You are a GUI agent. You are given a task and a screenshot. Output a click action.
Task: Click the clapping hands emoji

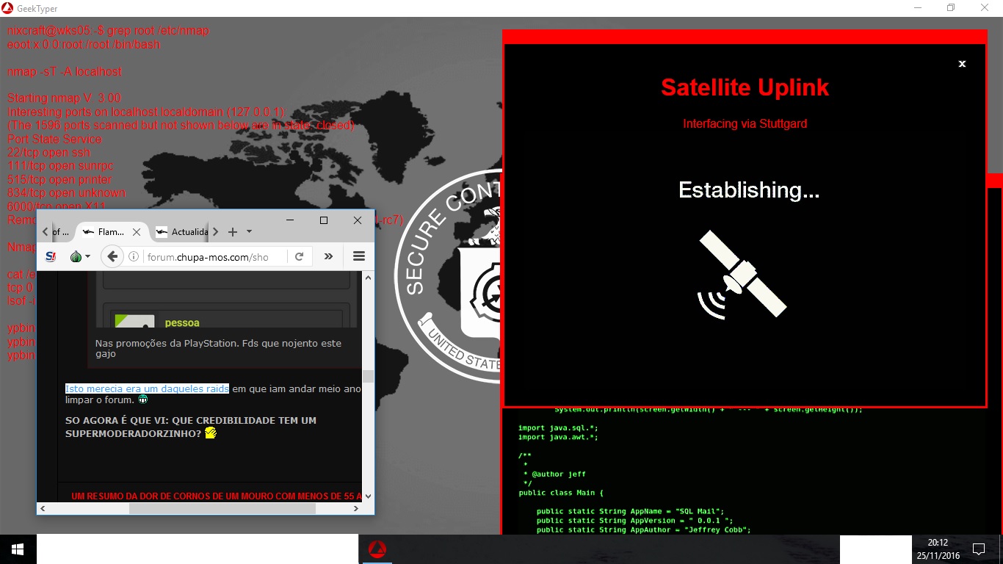tap(211, 433)
